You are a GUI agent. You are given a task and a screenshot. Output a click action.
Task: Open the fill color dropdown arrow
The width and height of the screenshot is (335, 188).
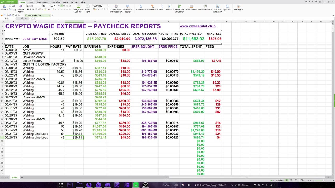[x=47, y=9]
